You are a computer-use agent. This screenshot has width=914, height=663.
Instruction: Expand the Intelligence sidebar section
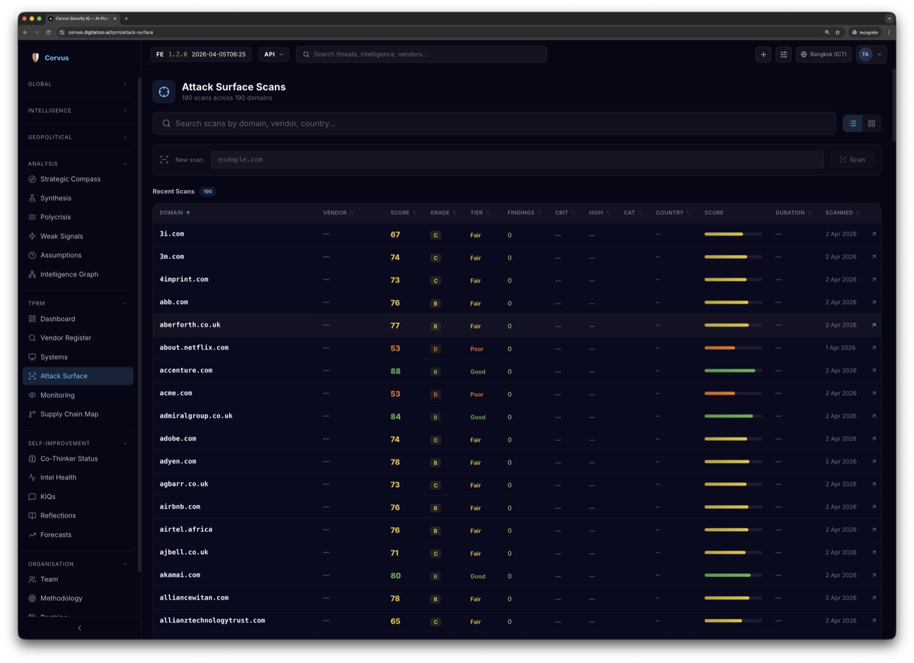pyautogui.click(x=78, y=111)
